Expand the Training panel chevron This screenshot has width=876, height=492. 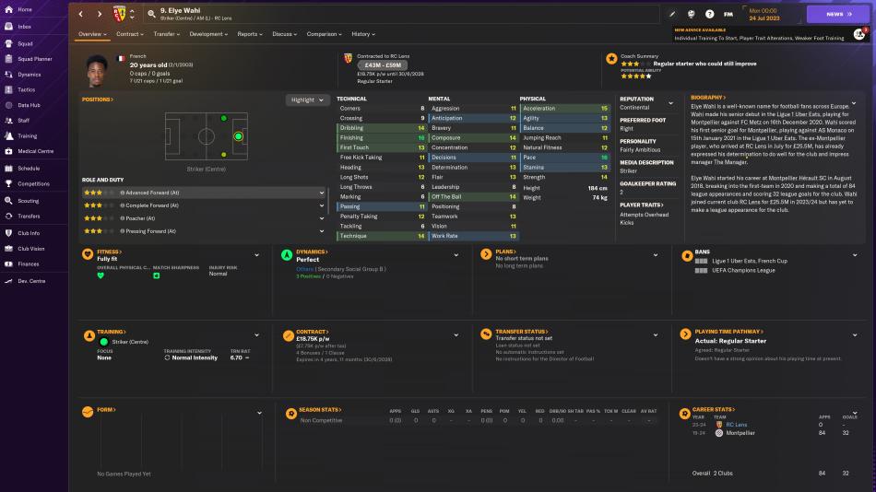(257, 335)
